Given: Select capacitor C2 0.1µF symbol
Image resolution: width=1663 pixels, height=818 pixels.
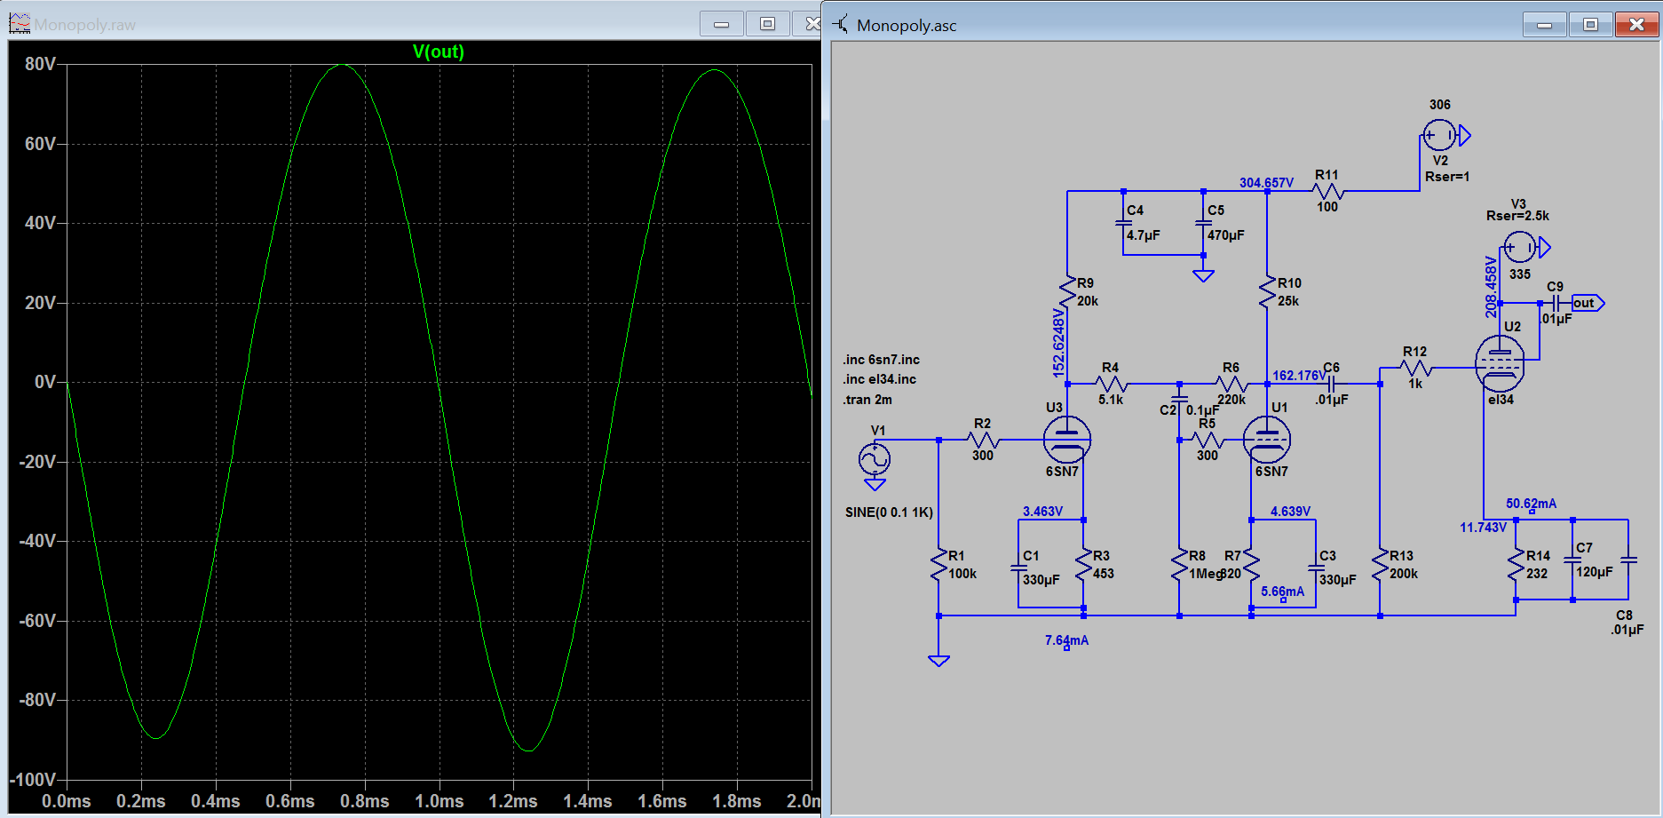Looking at the screenshot, I should pyautogui.click(x=1179, y=400).
